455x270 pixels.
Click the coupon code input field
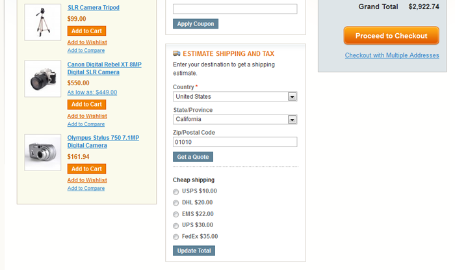(x=235, y=8)
